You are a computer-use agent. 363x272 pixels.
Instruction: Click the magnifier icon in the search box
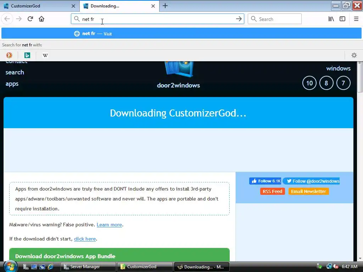254,19
